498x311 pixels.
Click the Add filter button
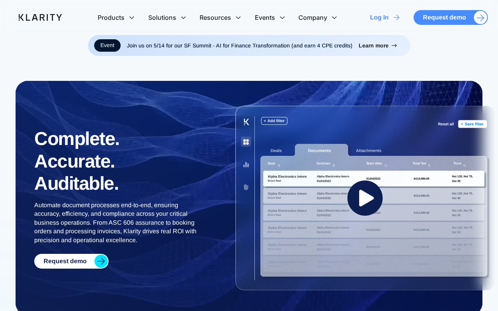(274, 121)
